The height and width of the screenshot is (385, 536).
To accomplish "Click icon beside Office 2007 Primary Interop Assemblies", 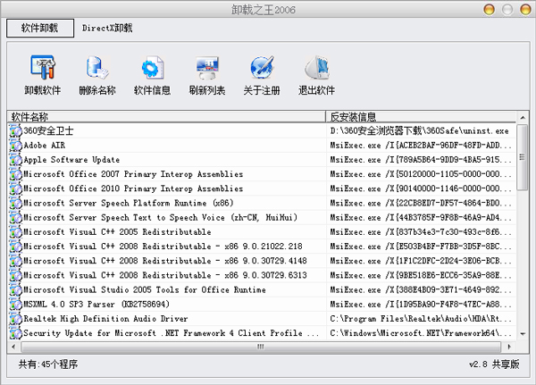I will point(16,174).
